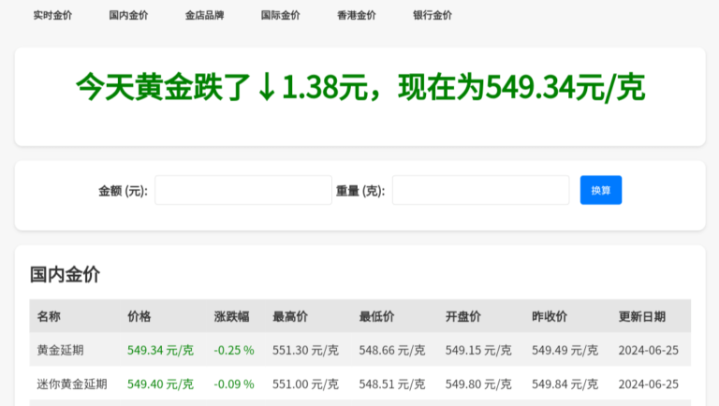Select the 迷你黄金延期 row name

[x=72, y=384]
